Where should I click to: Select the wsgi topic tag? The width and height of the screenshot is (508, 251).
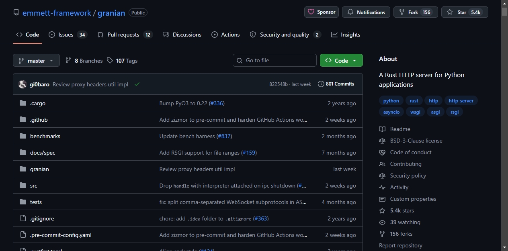click(x=415, y=112)
